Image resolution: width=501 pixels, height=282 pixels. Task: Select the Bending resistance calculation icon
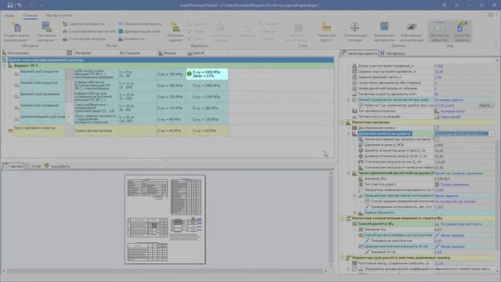[65, 31]
